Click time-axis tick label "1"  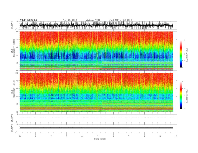35,136
